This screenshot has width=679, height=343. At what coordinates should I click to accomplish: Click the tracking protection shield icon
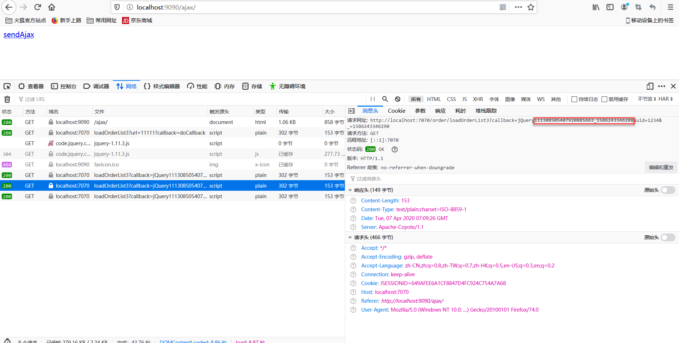tap(117, 7)
